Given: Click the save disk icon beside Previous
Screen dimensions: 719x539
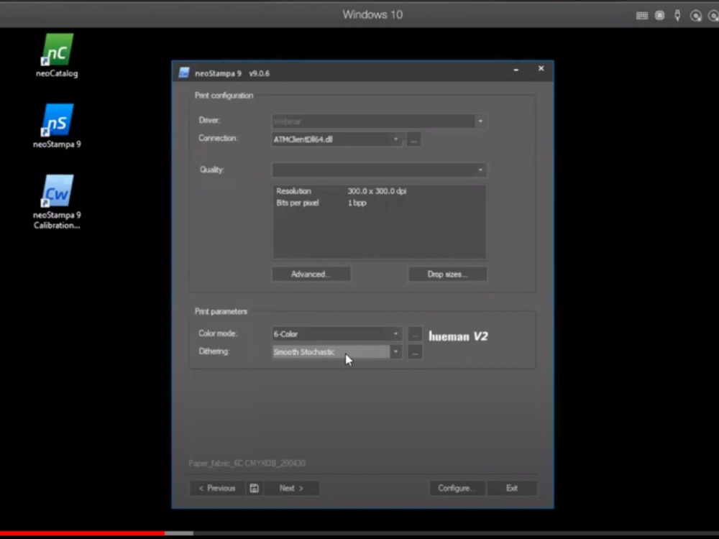Looking at the screenshot, I should [254, 488].
